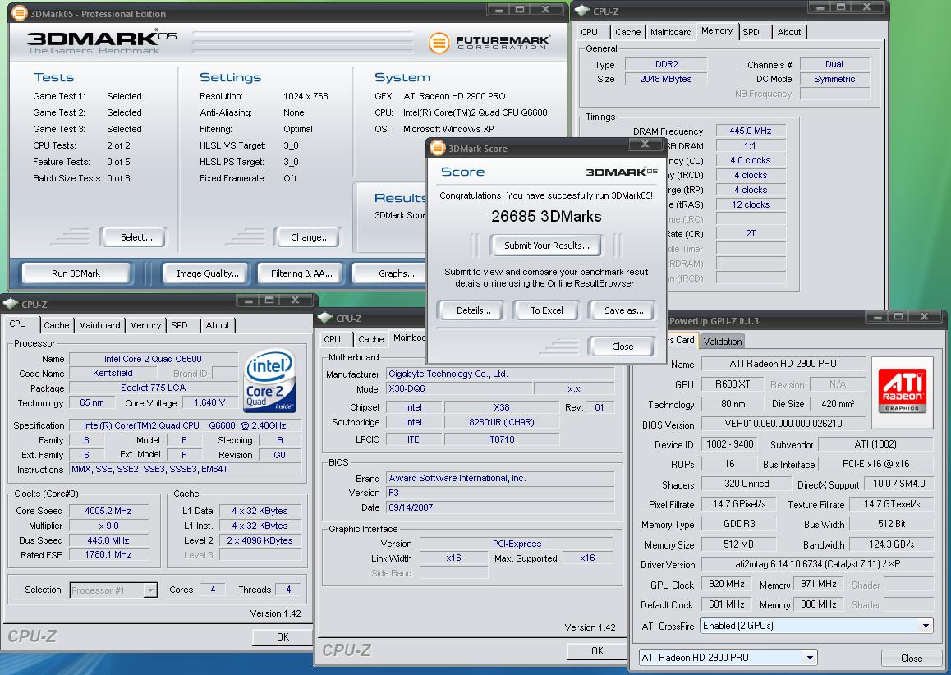Select Cache tab in mainboard CPU-Z window
Viewport: 951px width, 675px height.
(x=370, y=339)
